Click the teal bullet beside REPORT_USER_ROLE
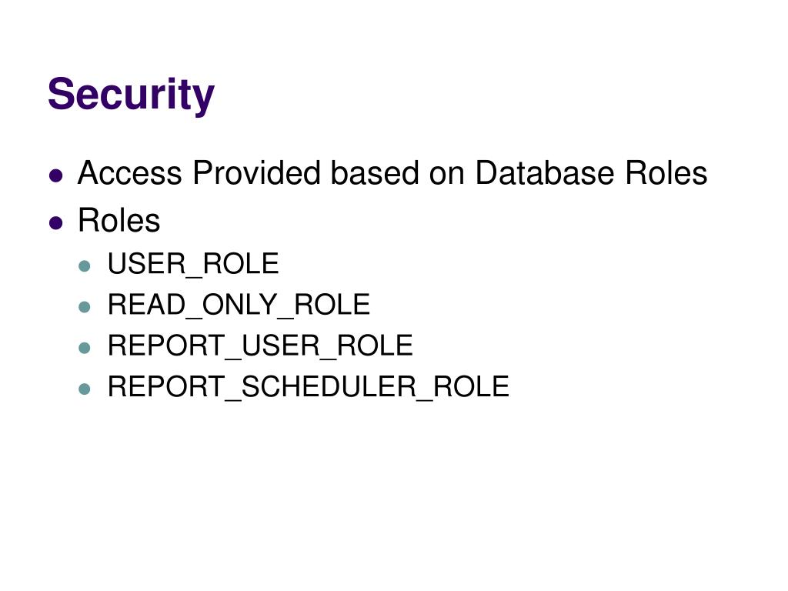Viewport: 788px width, 591px height. 85,348
